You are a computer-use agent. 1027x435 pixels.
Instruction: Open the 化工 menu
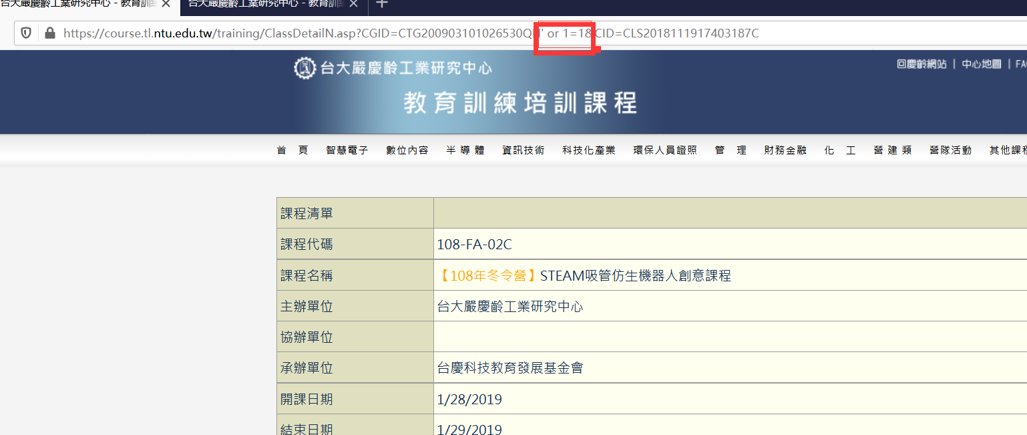(840, 150)
